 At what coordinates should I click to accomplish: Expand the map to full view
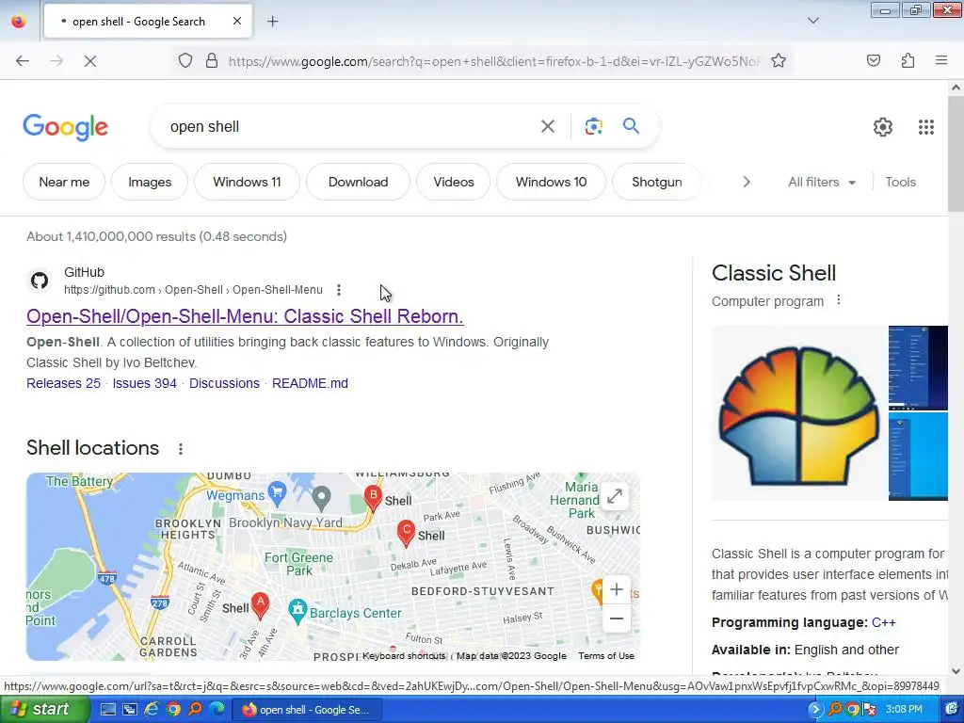point(614,496)
